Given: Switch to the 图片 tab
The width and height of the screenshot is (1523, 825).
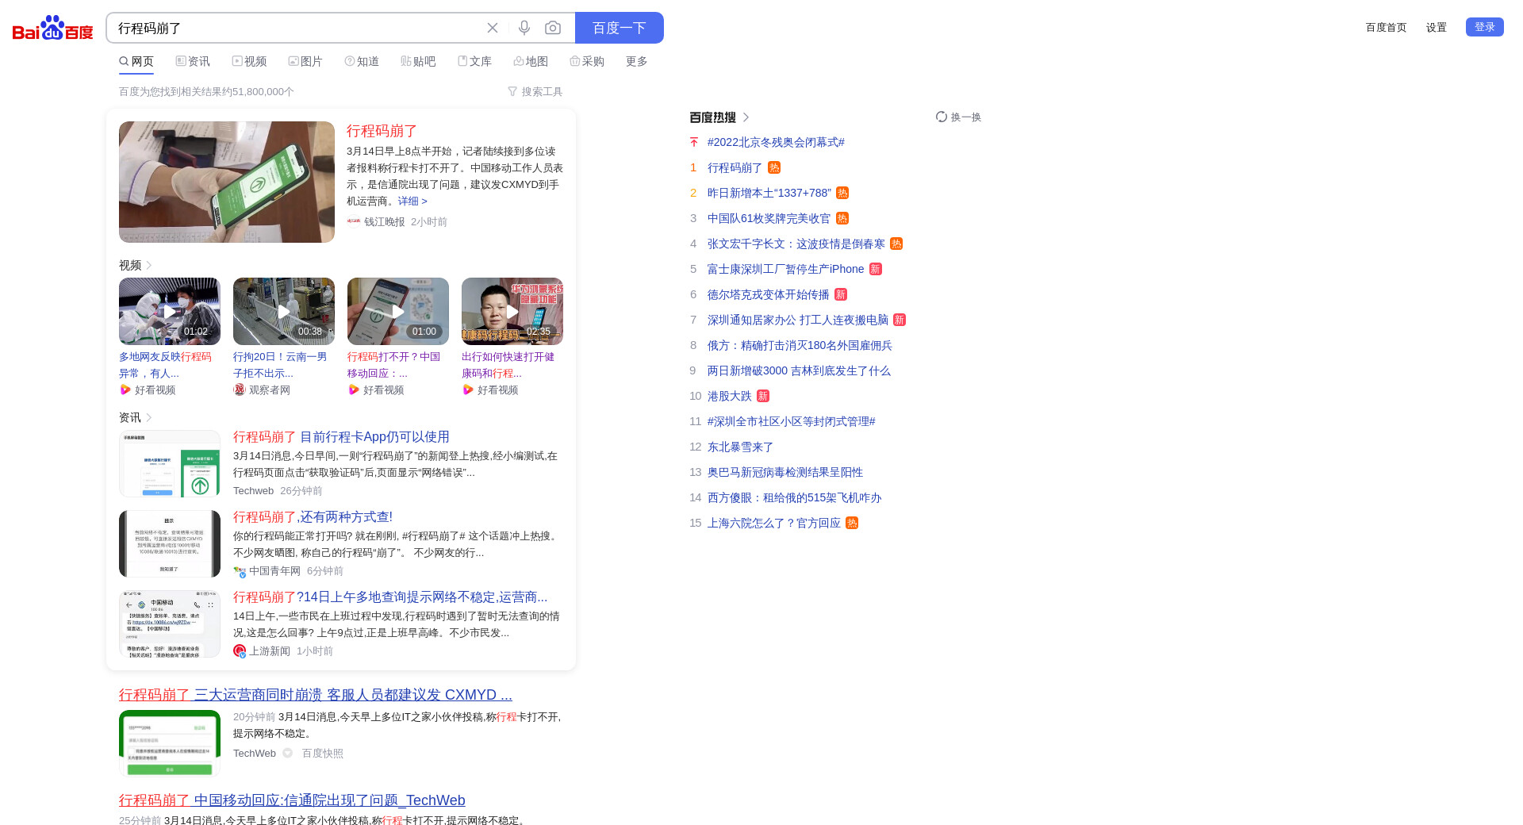Looking at the screenshot, I should (x=305, y=62).
